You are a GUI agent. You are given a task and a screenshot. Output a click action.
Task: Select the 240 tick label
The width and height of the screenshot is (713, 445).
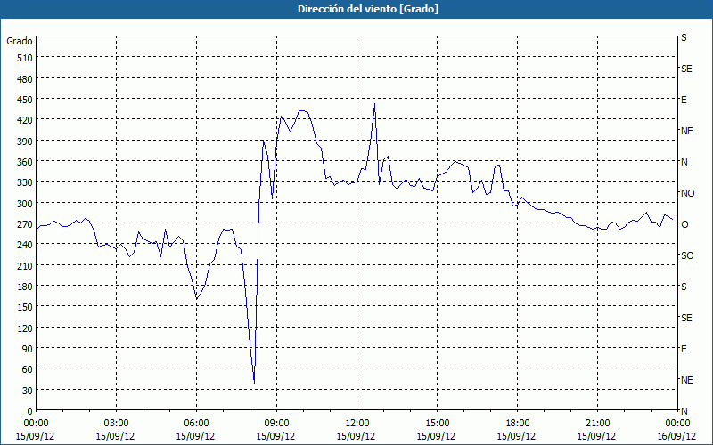pyautogui.click(x=25, y=245)
